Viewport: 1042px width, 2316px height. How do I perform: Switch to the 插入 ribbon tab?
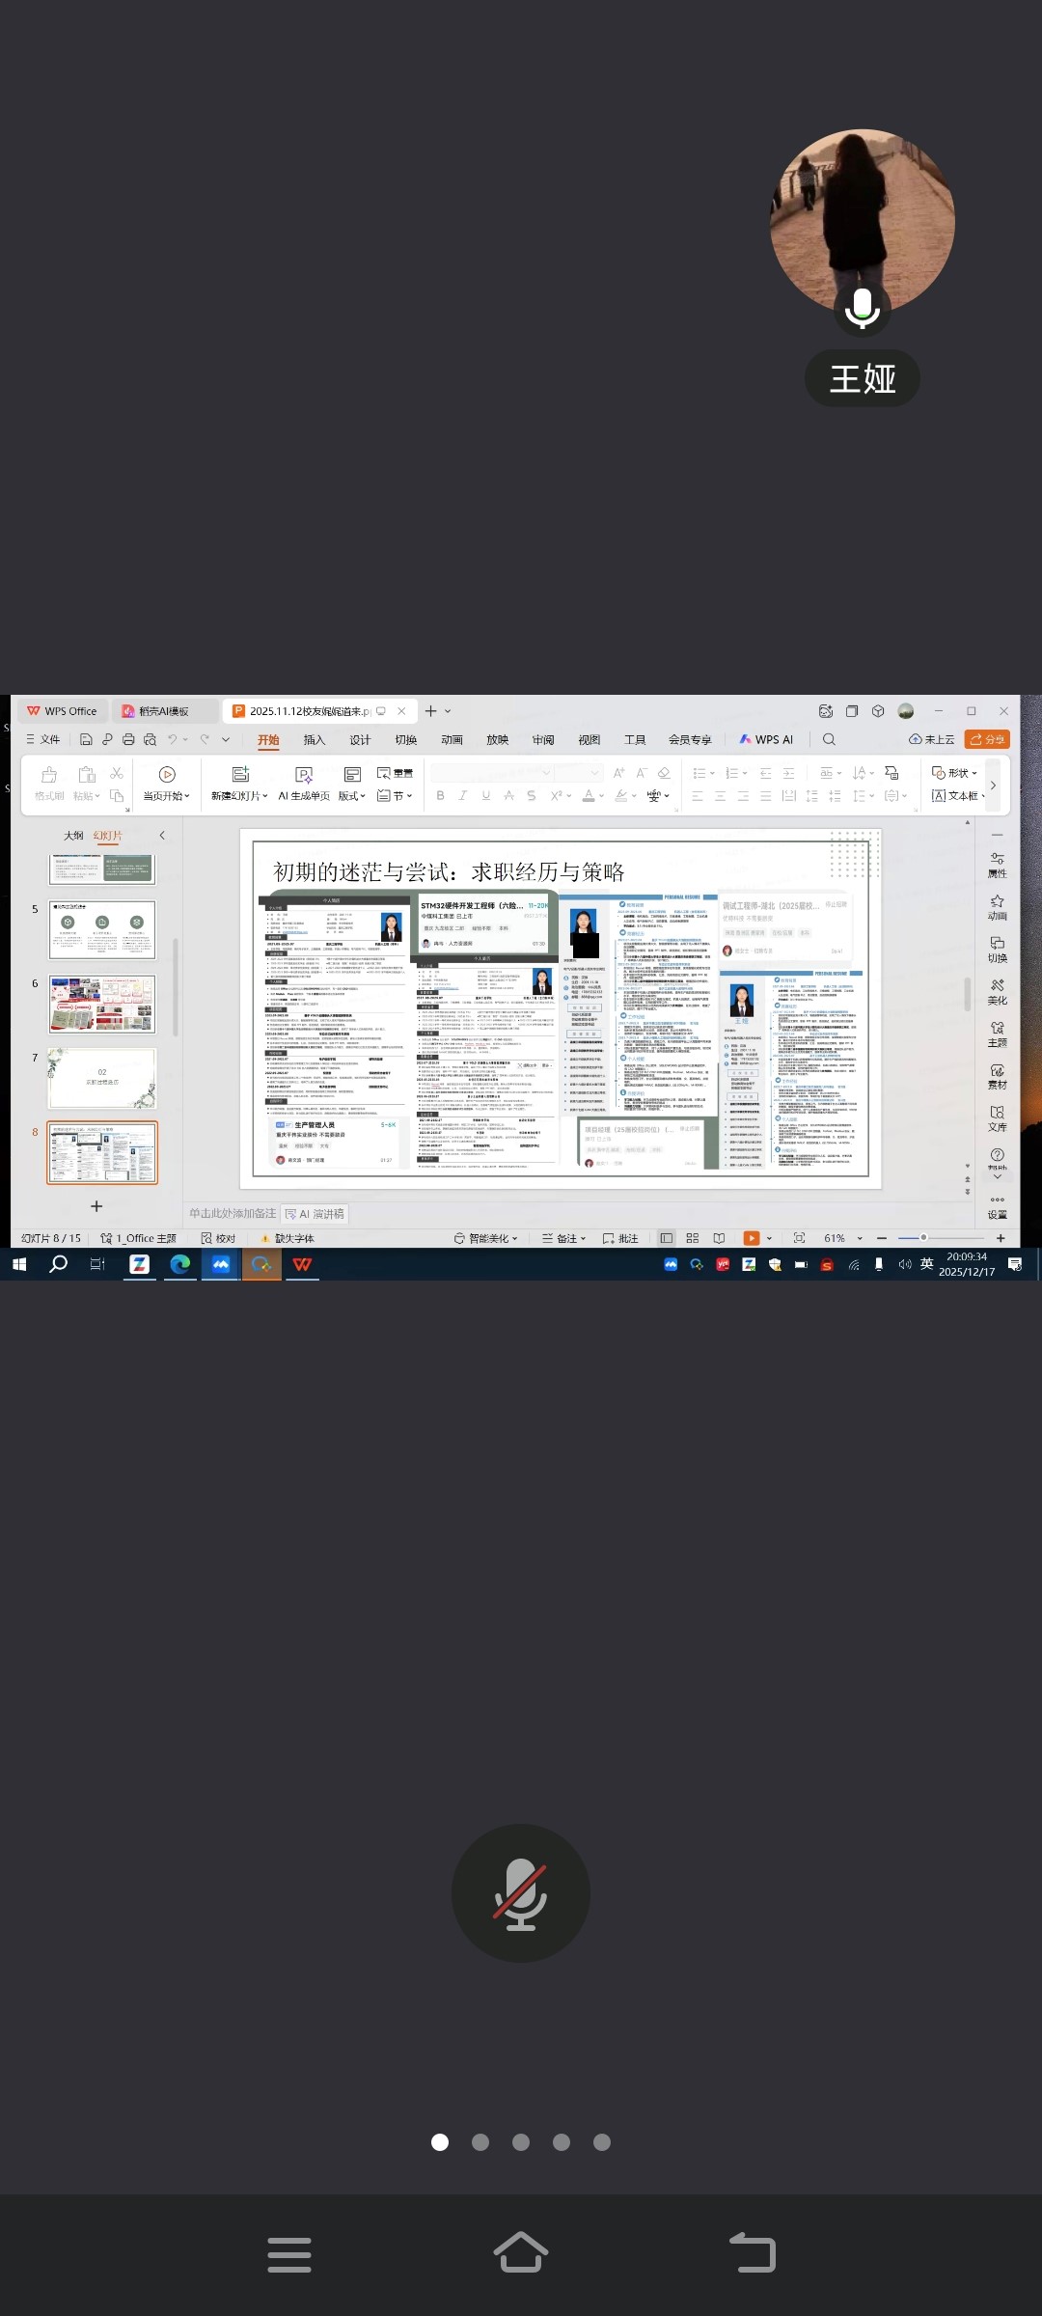(x=315, y=740)
